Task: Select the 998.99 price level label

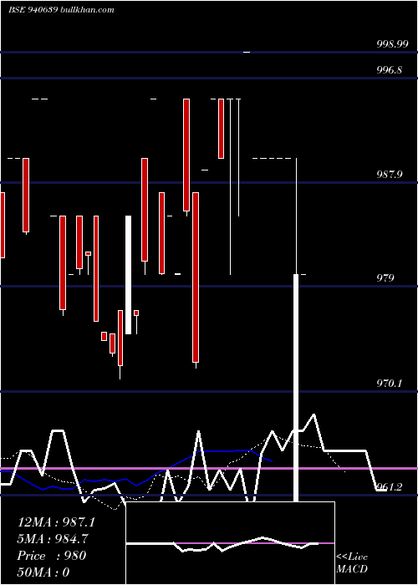Action: point(392,44)
